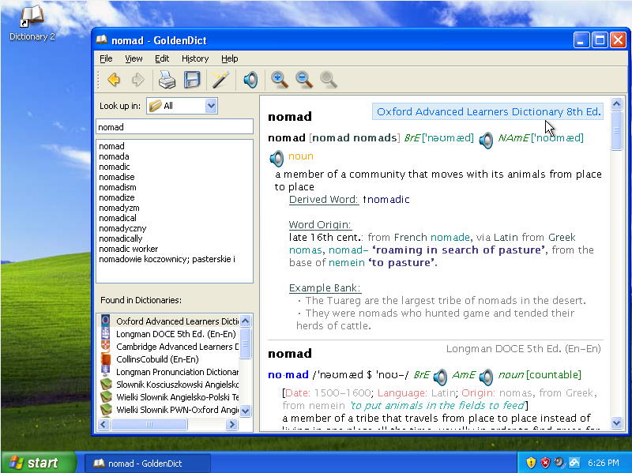The width and height of the screenshot is (632, 473).
Task: Click the Wielki Slownik PWN-Oxford book icon
Action: pyautogui.click(x=106, y=409)
